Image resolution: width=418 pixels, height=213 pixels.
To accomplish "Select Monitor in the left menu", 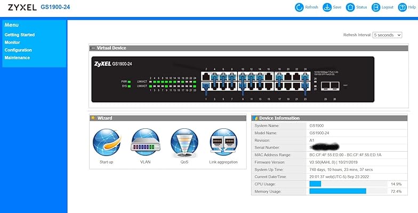I will (x=12, y=42).
